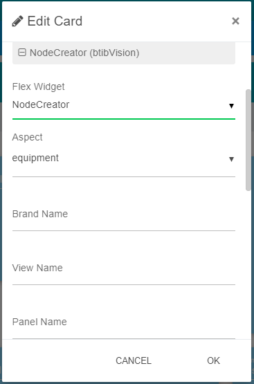Open the Flex Widget dropdown arrow
Viewport: 254px width, 384px height.
pos(231,106)
